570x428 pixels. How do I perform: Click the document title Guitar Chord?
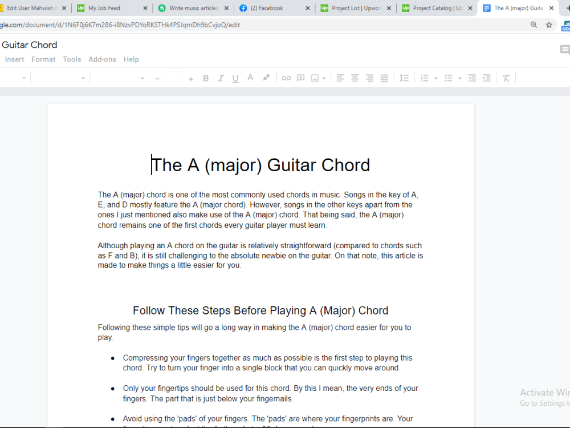pos(30,45)
